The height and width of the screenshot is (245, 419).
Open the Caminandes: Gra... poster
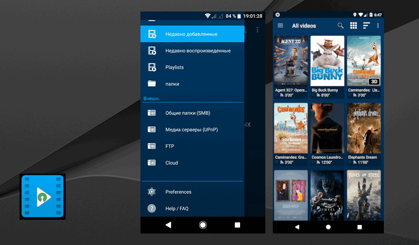tap(291, 128)
